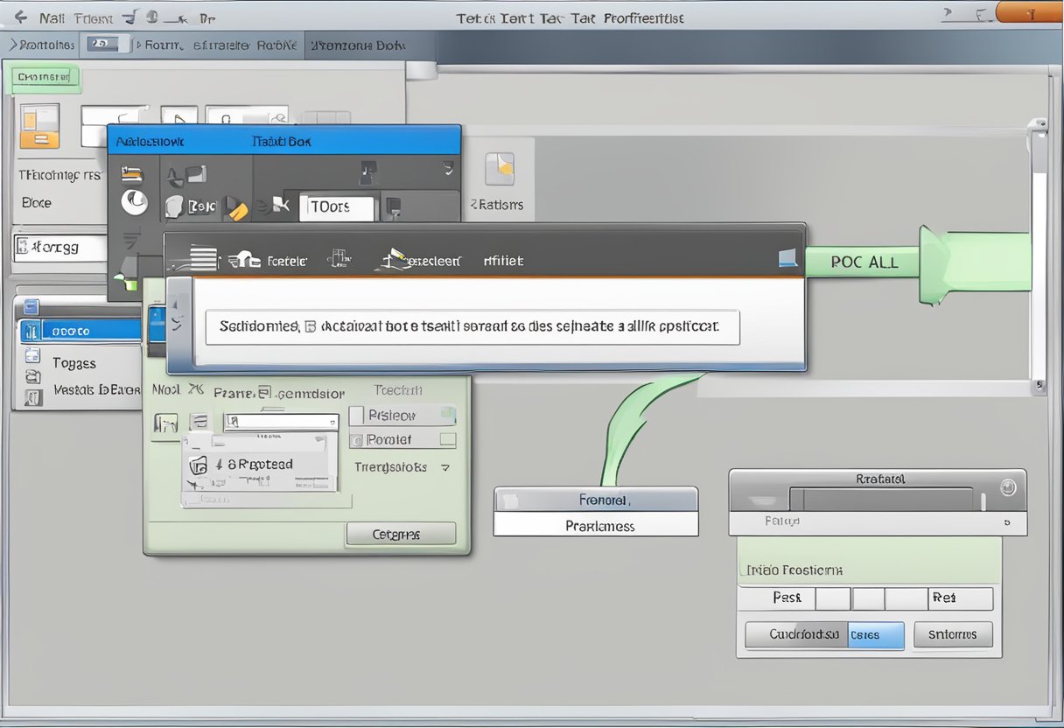Click the icon left of Togaes item
Screen dimensions: 1064x728
coord(32,355)
